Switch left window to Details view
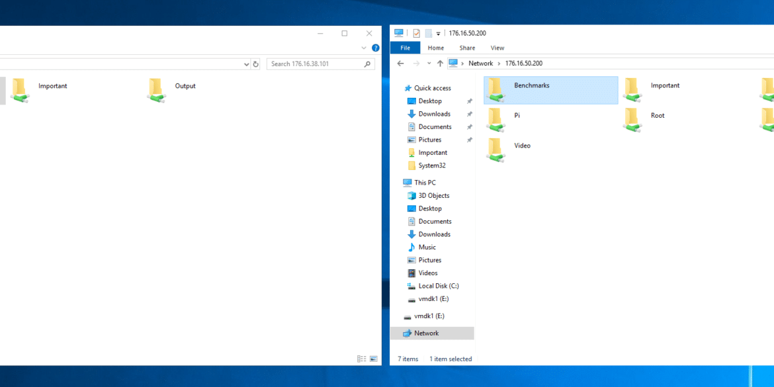Viewport: 774px width, 387px height. pos(361,359)
